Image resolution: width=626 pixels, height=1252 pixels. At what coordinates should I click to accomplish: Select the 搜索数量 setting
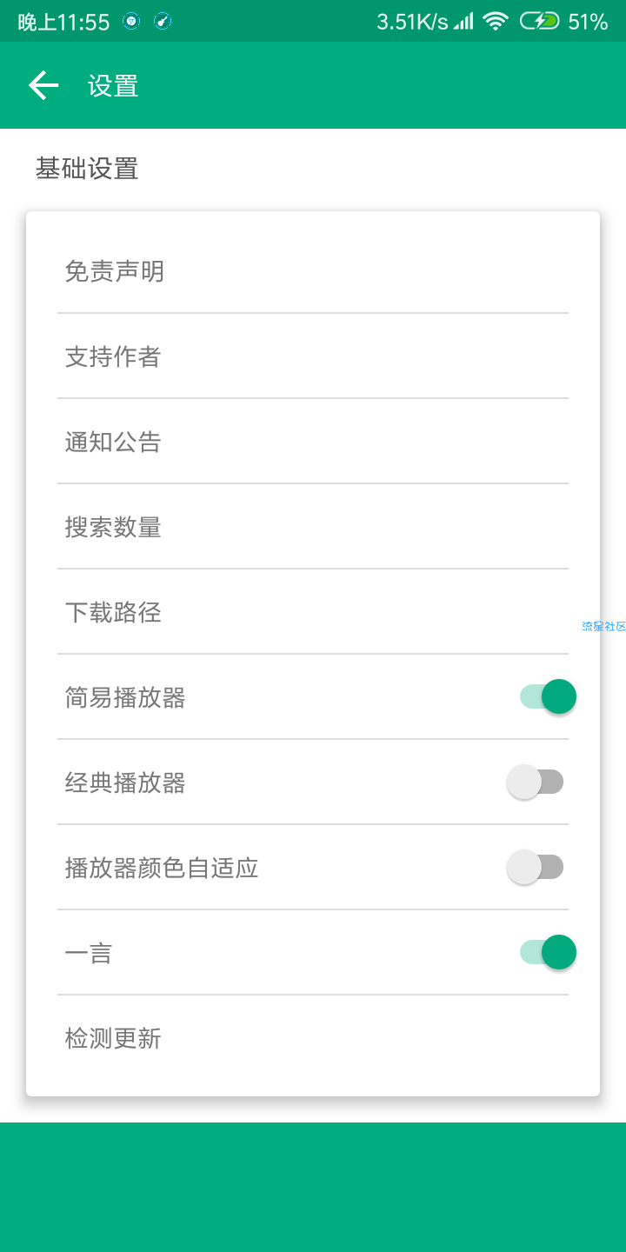[313, 527]
